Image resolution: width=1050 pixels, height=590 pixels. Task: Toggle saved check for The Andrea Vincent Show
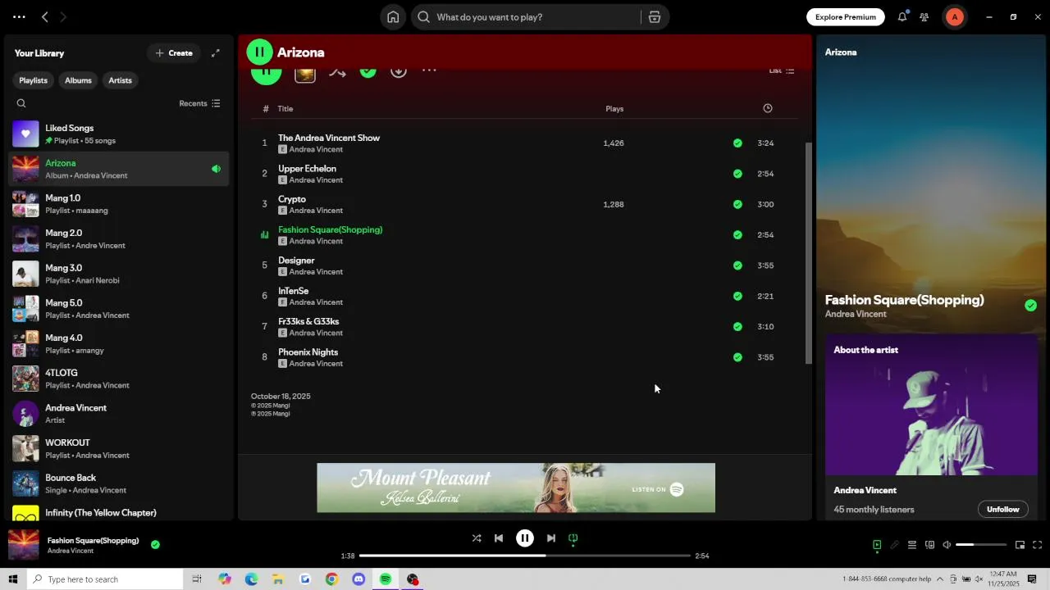click(737, 143)
